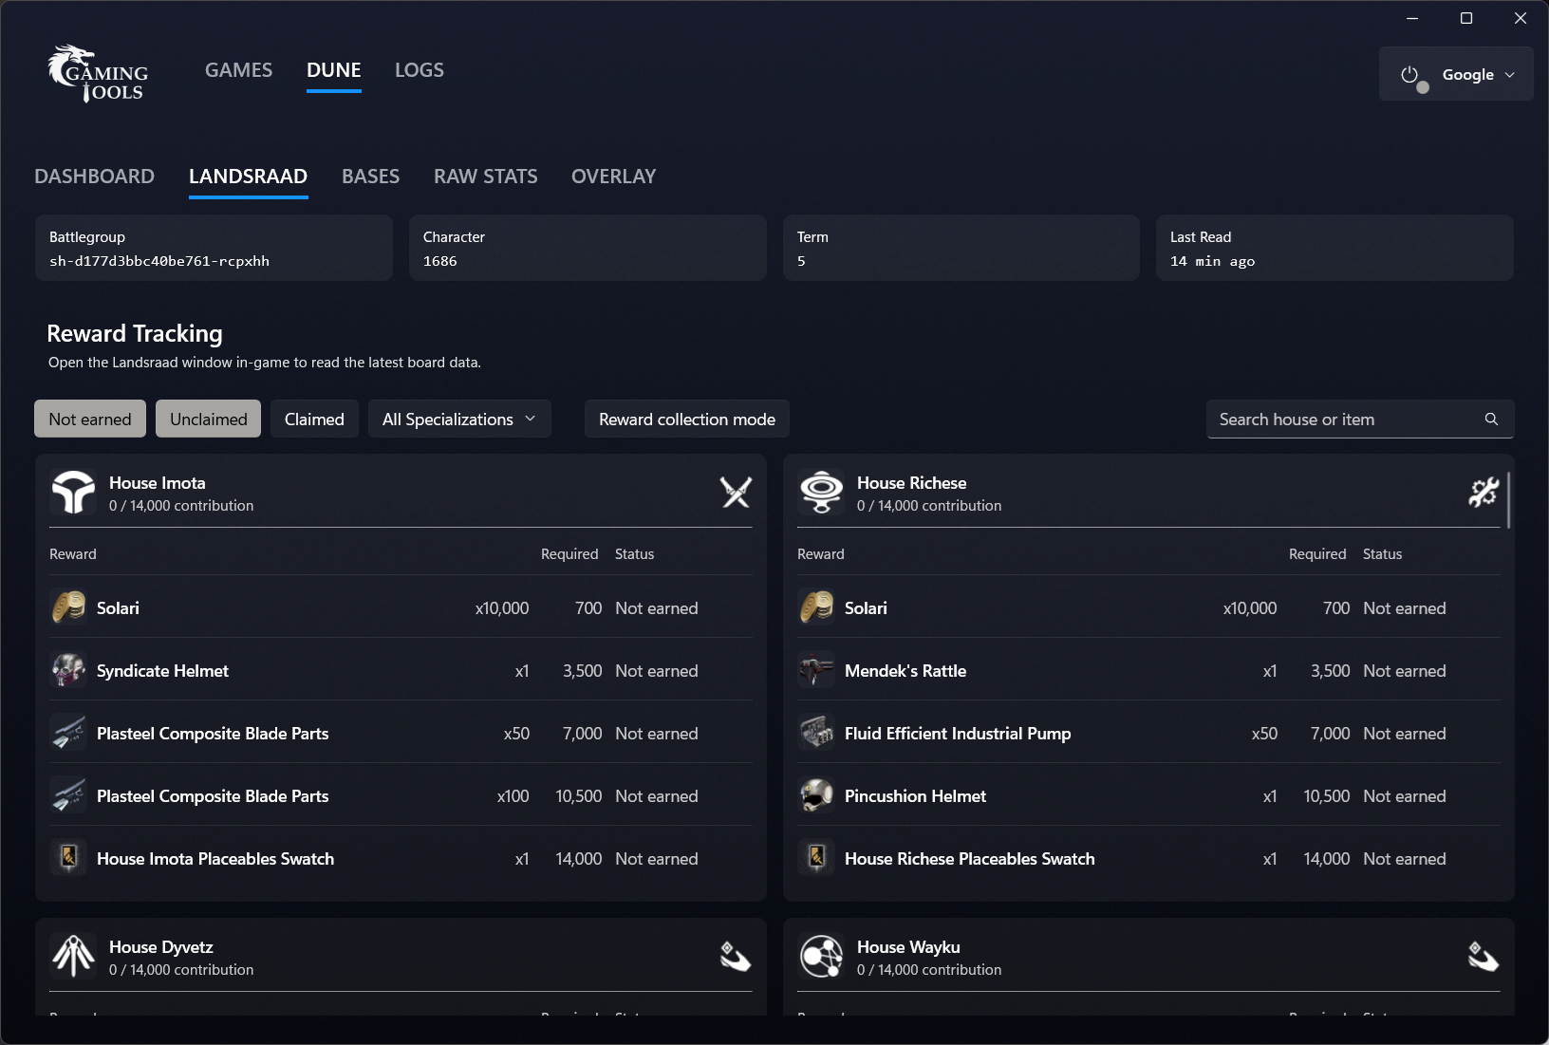1549x1045 pixels.
Task: Click Not earned status for Syndicate Helmet
Action: click(657, 671)
